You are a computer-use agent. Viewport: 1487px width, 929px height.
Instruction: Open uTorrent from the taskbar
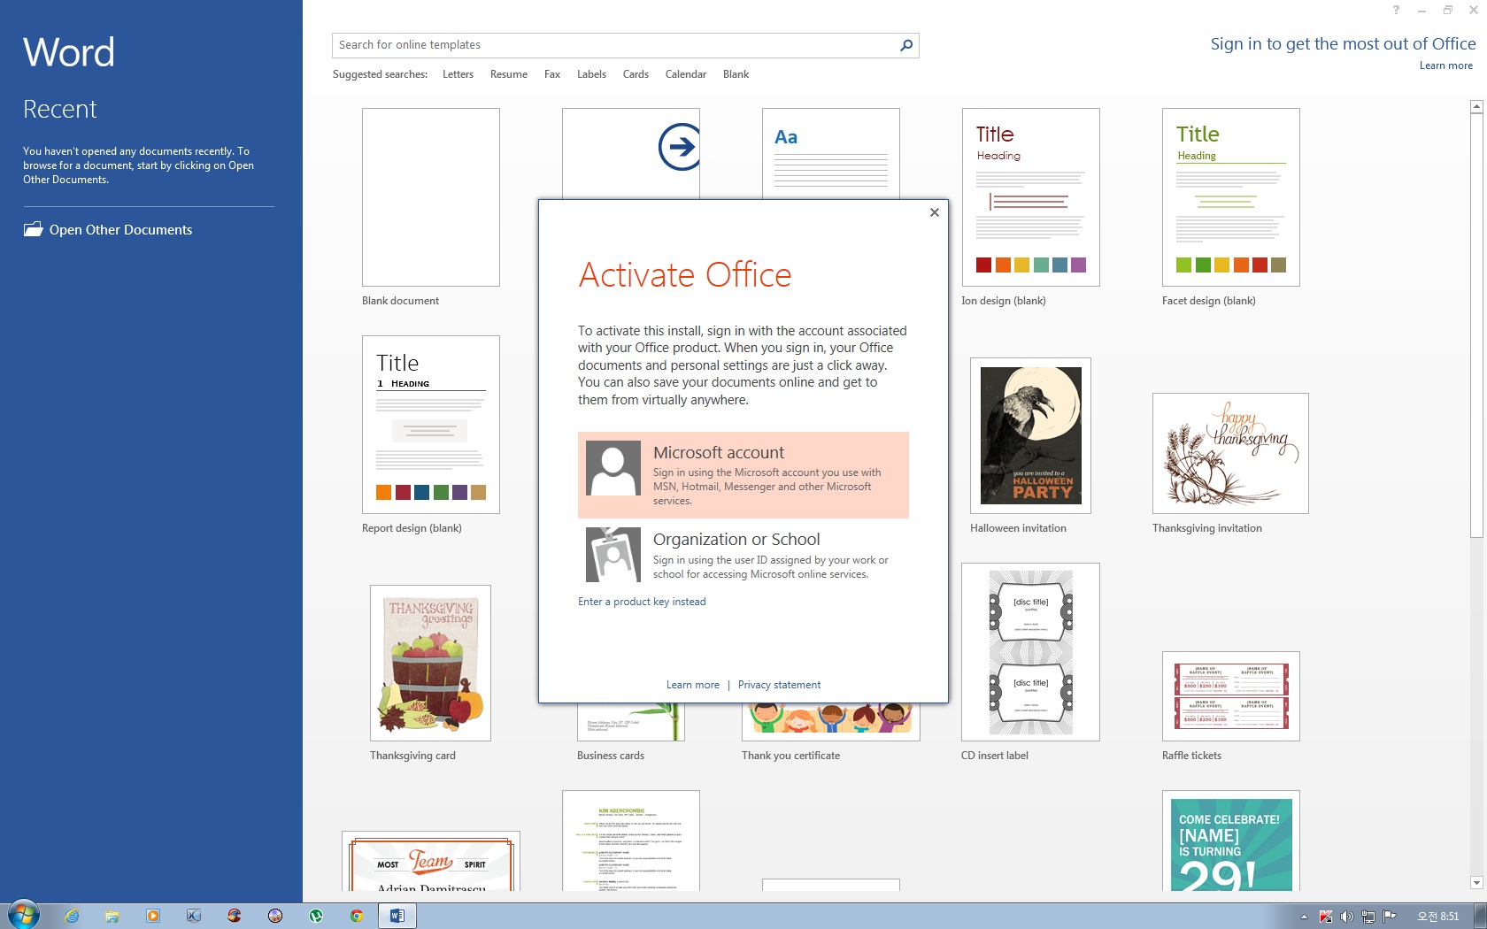click(316, 916)
